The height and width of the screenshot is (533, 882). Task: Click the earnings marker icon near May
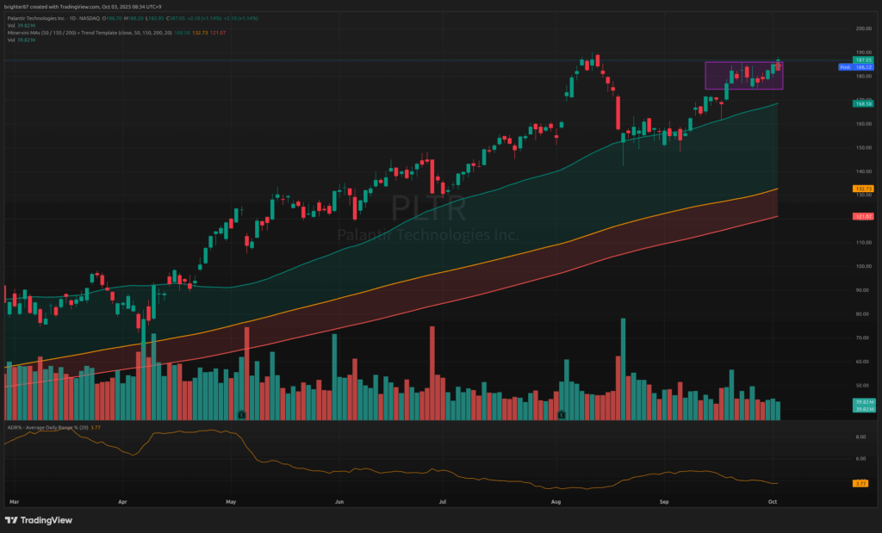click(x=242, y=414)
